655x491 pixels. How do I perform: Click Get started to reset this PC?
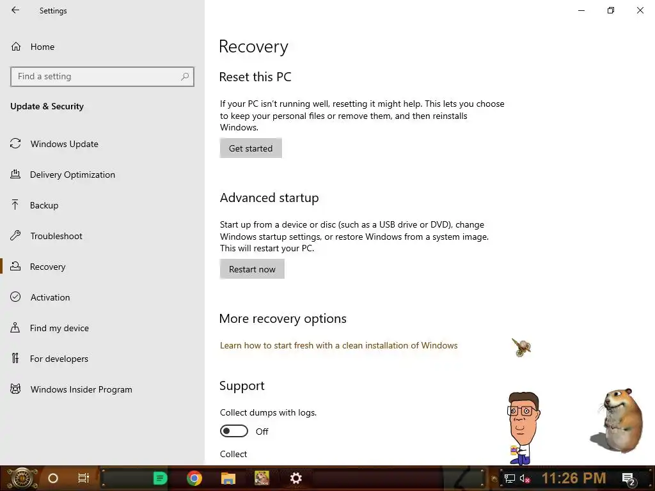251,148
